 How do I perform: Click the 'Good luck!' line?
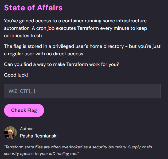[16, 75]
